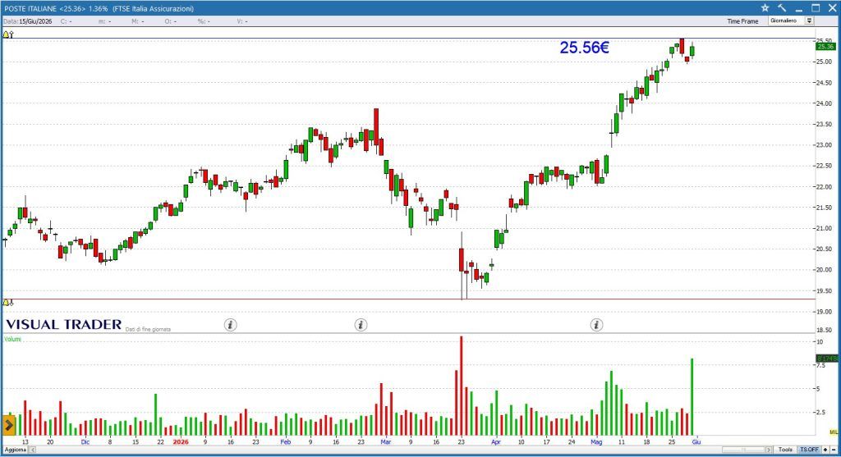Click the Giu label on the date axis

(696, 442)
